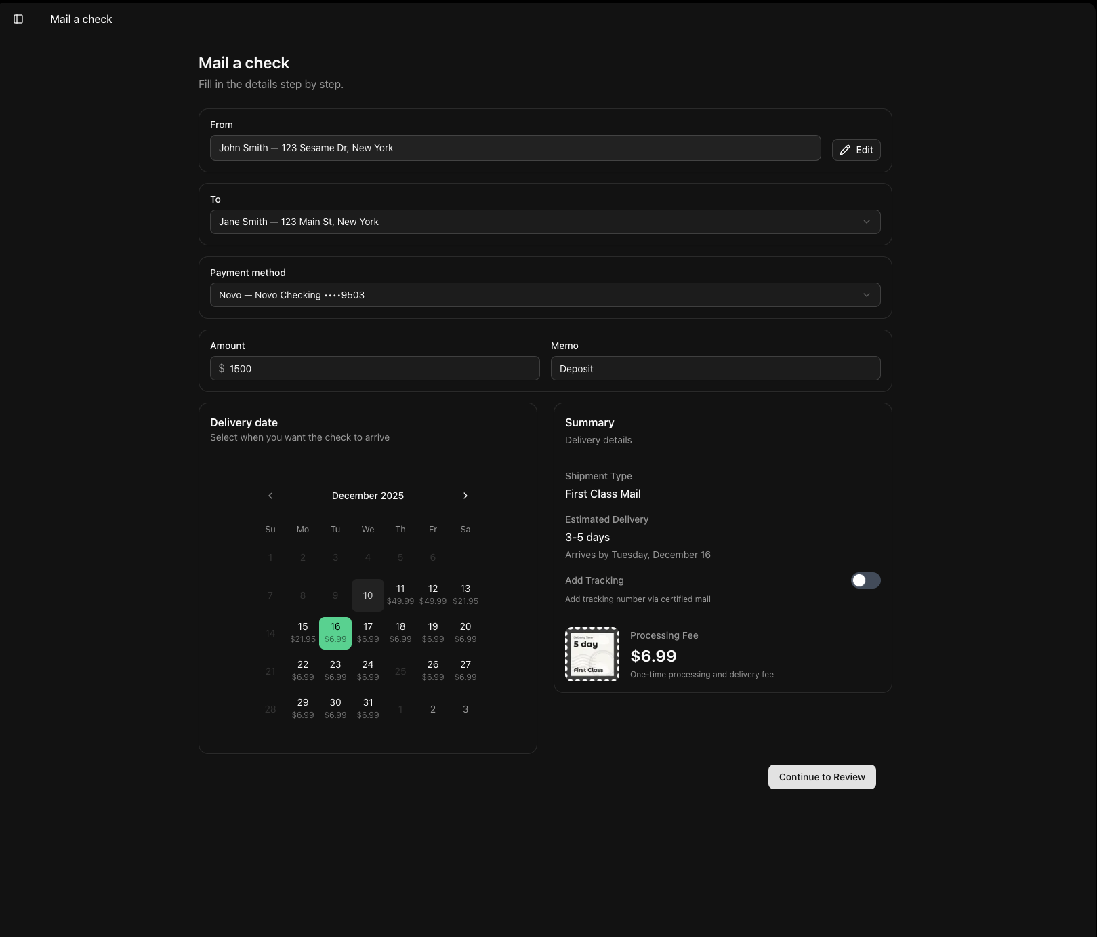Toggle the sidebar panel icon in top bar

coord(18,18)
